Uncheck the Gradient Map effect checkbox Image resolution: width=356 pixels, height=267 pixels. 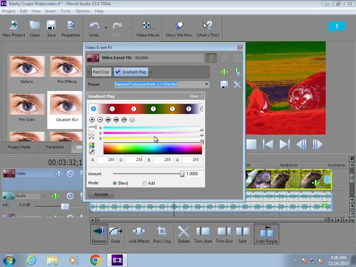[x=118, y=72]
